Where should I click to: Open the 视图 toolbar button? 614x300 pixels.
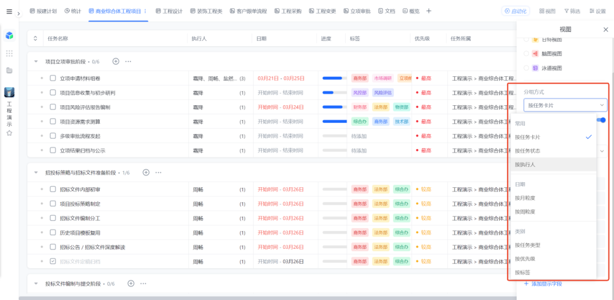pyautogui.click(x=547, y=11)
